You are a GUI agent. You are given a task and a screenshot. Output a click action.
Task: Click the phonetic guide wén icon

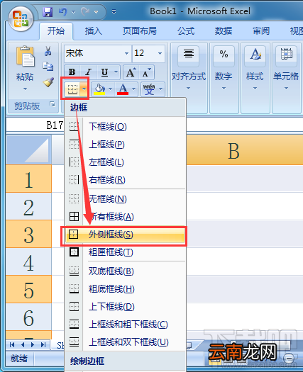coord(149,89)
